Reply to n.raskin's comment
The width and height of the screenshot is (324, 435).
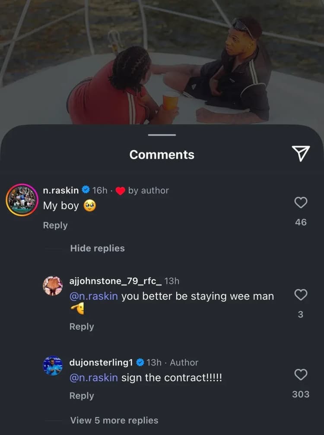coord(55,225)
